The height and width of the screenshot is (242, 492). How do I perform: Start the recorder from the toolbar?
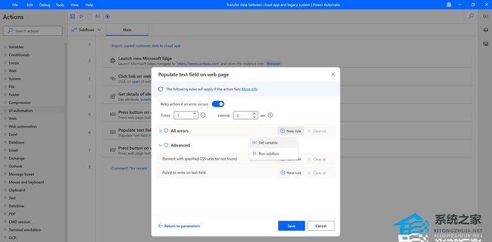click(108, 16)
